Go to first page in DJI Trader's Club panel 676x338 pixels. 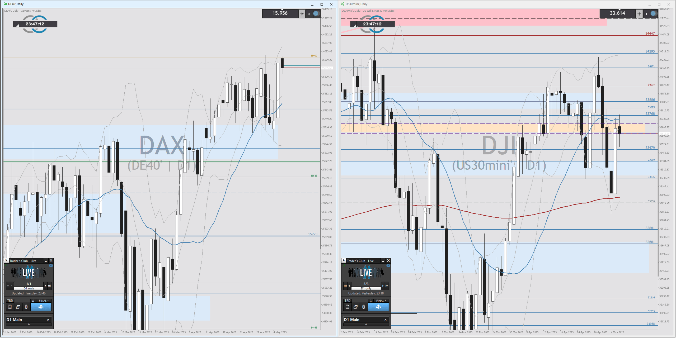click(x=345, y=285)
